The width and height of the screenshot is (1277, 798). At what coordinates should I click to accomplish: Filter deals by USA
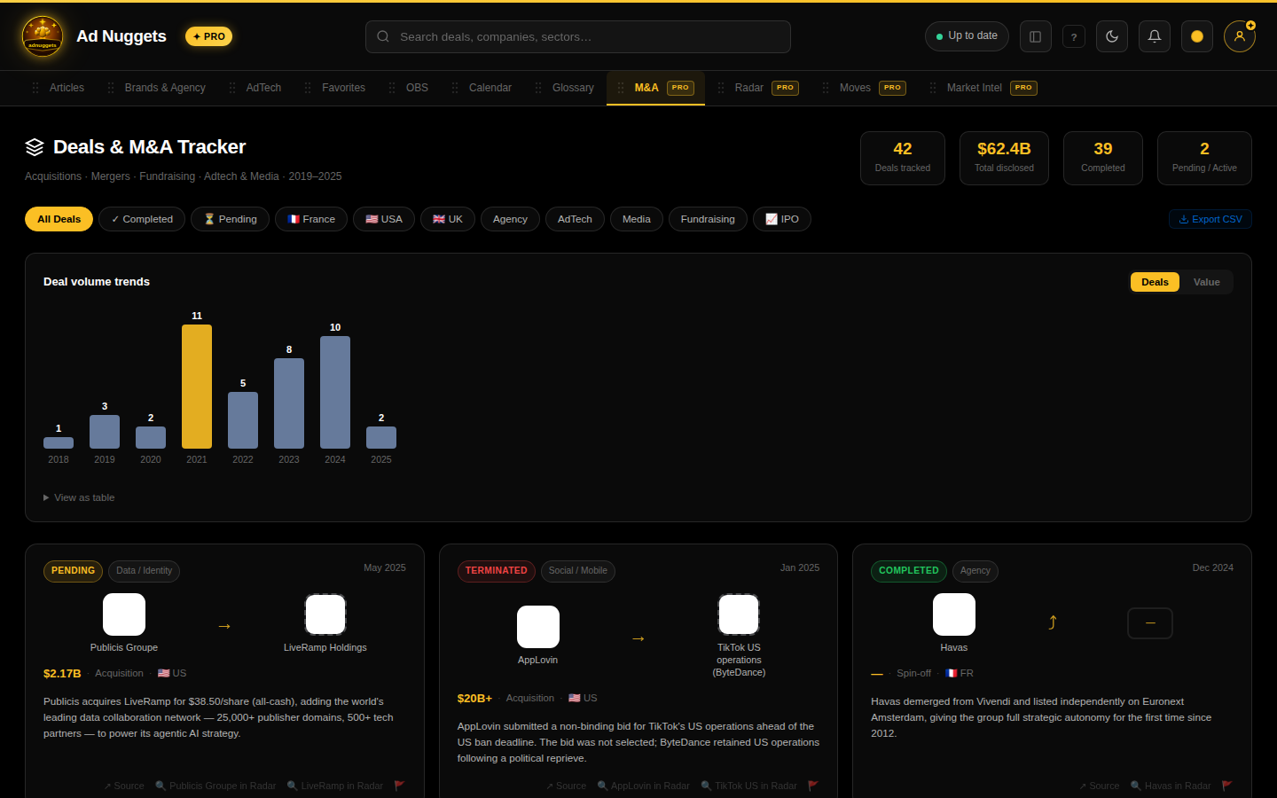click(384, 219)
